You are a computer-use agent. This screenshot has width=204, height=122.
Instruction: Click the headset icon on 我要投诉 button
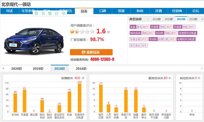pyautogui.click(x=83, y=52)
